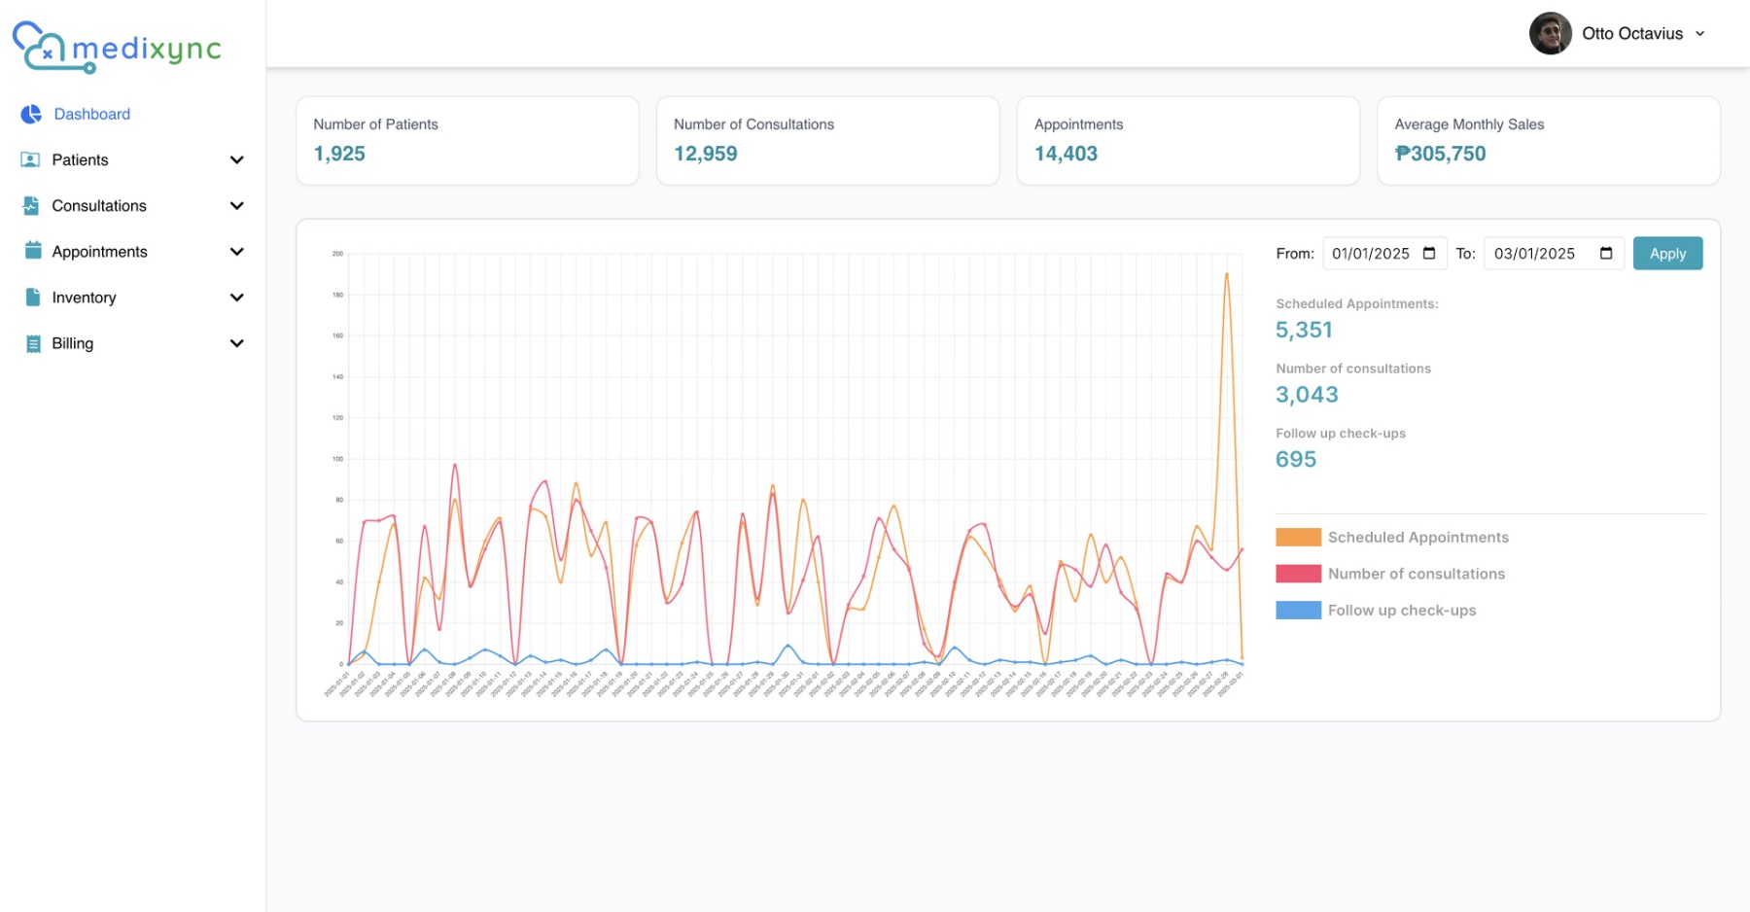This screenshot has width=1750, height=912.
Task: Open the Billing menu item
Action: [x=73, y=343]
